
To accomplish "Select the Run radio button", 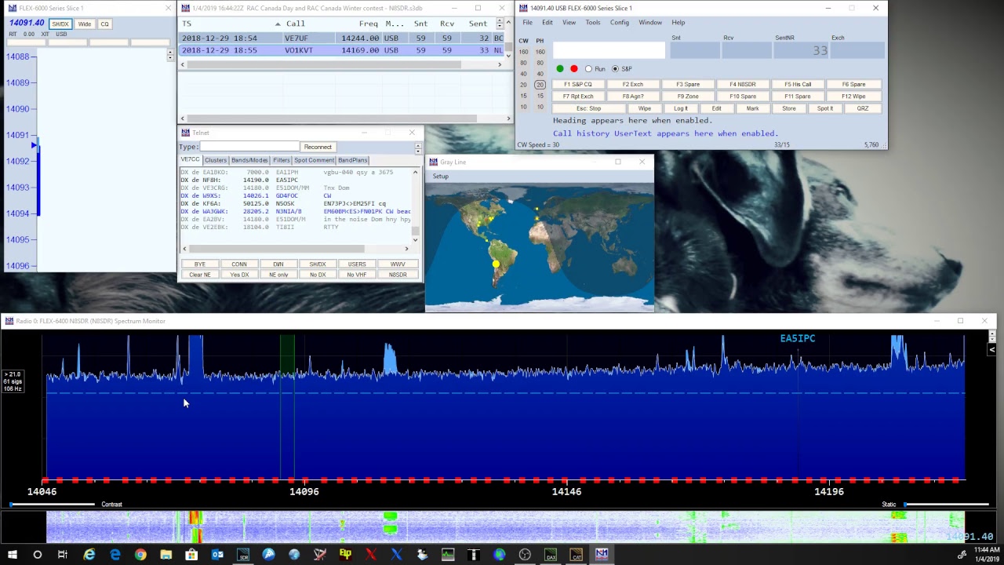I will (x=588, y=69).
